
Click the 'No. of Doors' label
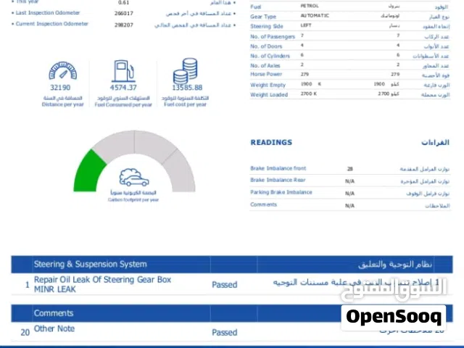click(x=266, y=46)
